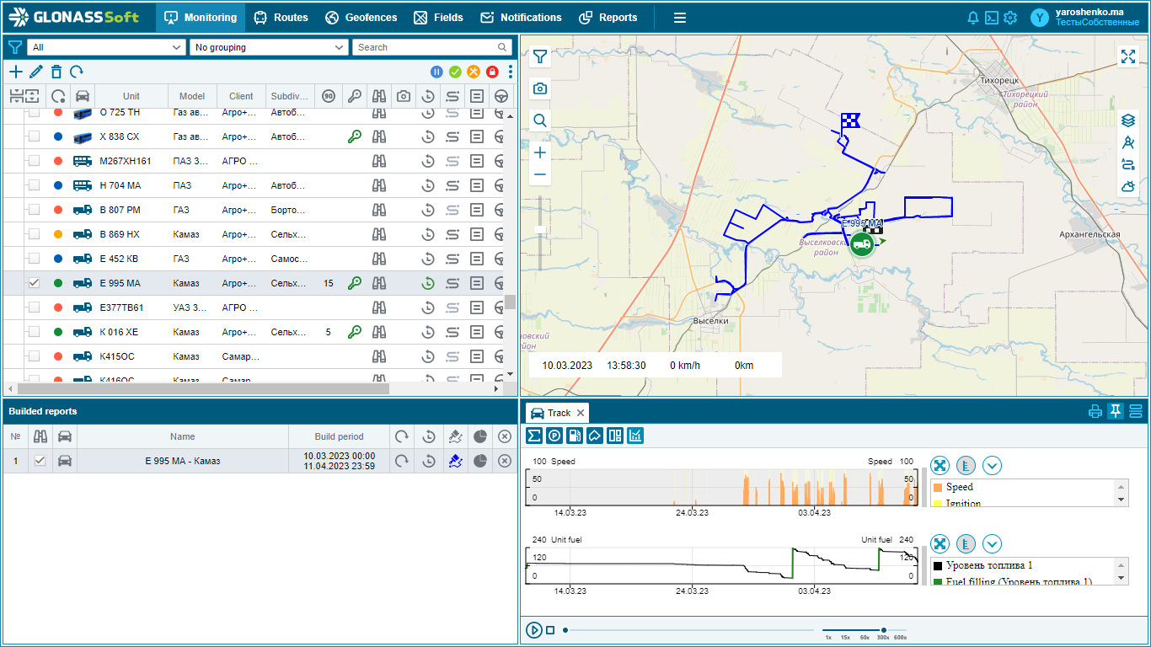This screenshot has height=647, width=1151.
Task: Zoom out the map
Action: [x=540, y=174]
